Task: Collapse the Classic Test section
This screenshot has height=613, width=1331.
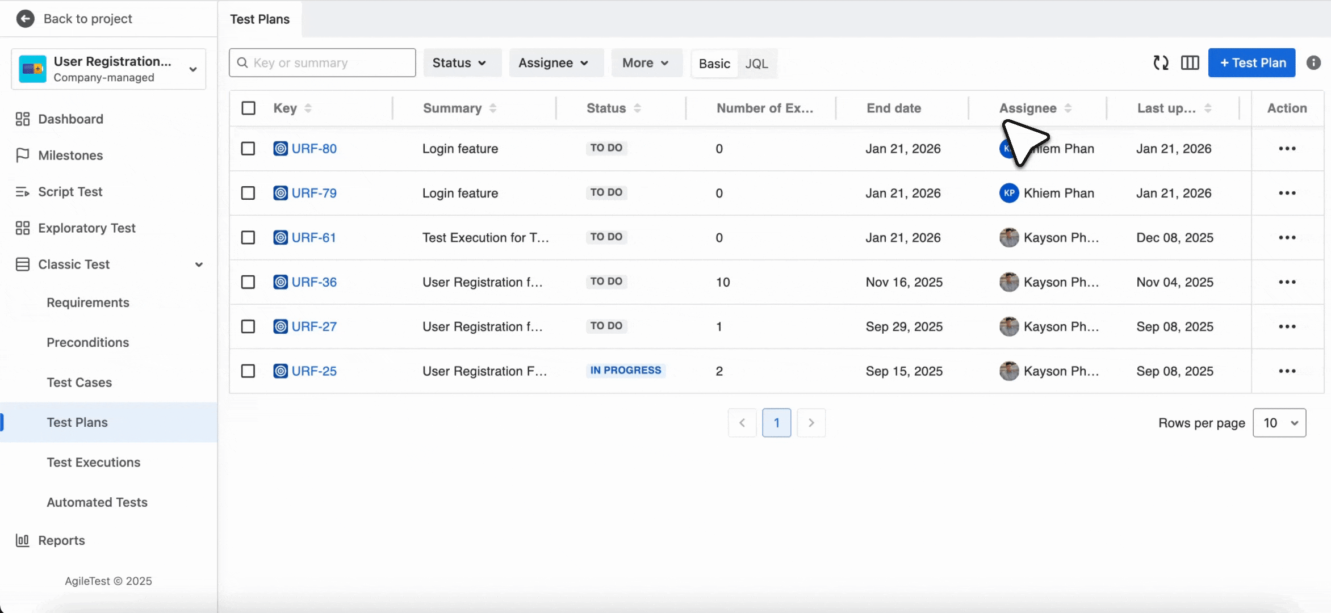Action: coord(198,264)
